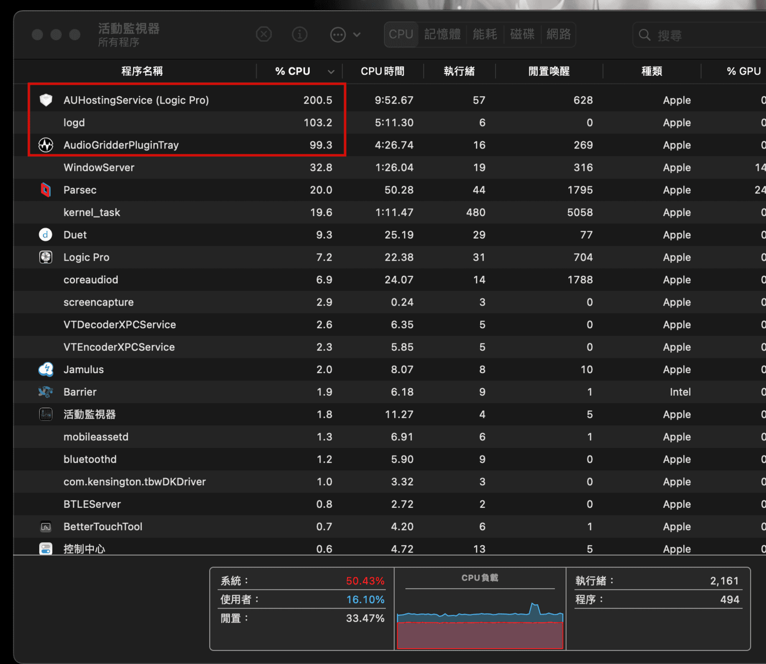Click the AudioGridderPluginTray waveform icon
This screenshot has width=766, height=664.
tap(46, 145)
